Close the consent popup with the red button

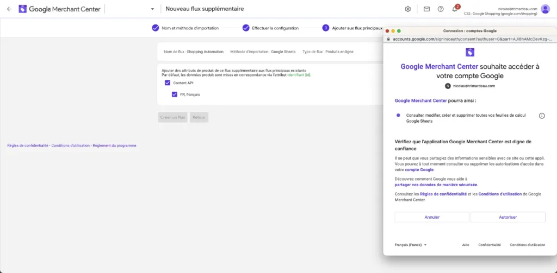(x=387, y=31)
